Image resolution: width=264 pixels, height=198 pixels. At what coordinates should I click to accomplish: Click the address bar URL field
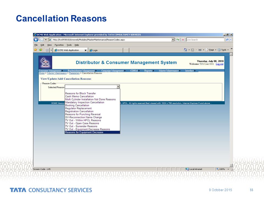tap(110, 40)
